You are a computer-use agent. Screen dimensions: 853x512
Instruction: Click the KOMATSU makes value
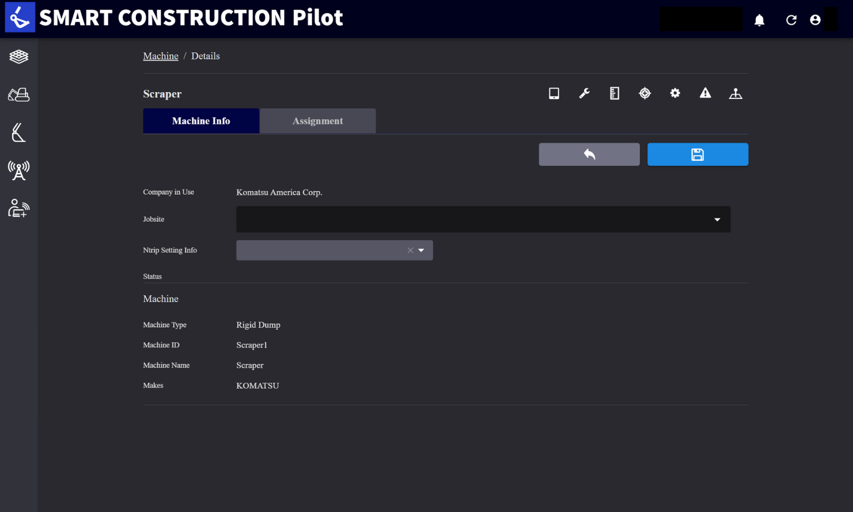(x=258, y=386)
